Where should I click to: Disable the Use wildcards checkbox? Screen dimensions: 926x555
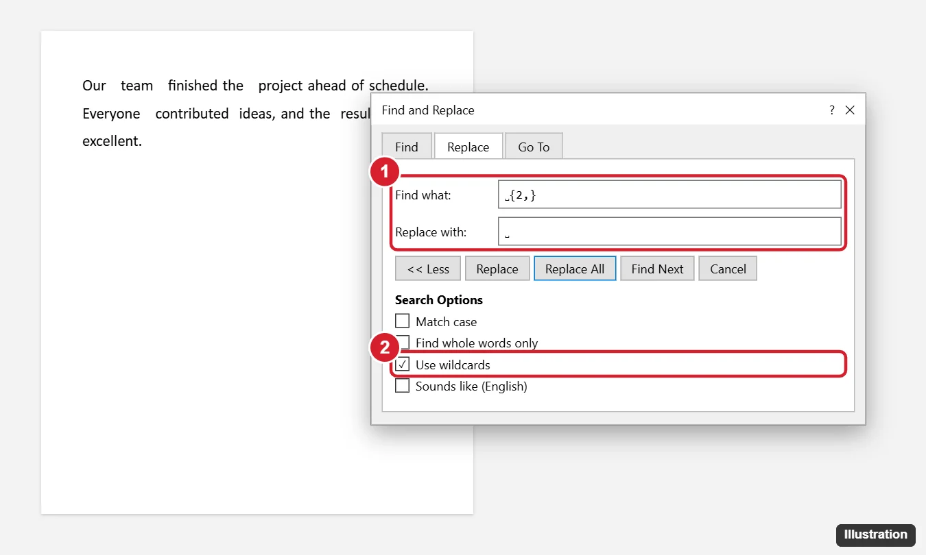403,365
